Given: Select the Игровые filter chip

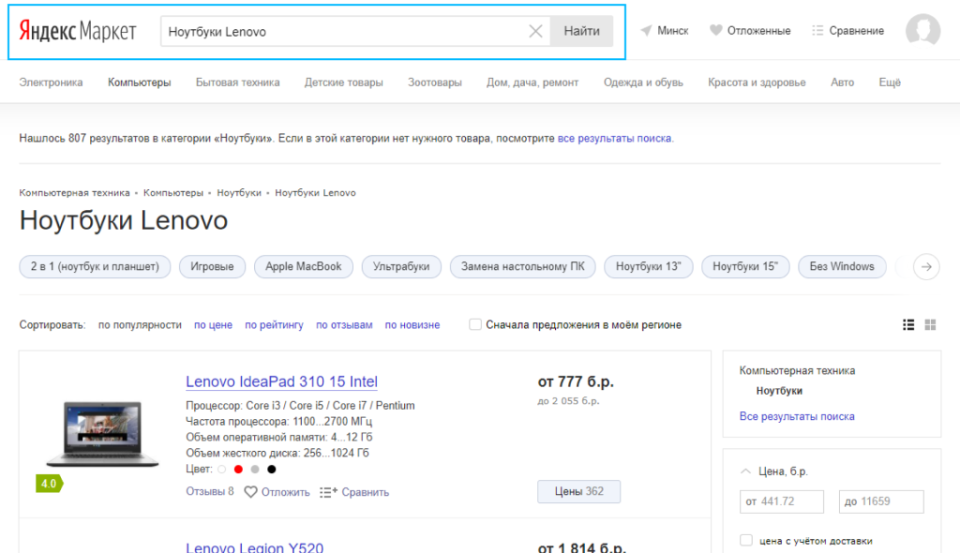Looking at the screenshot, I should 212,266.
